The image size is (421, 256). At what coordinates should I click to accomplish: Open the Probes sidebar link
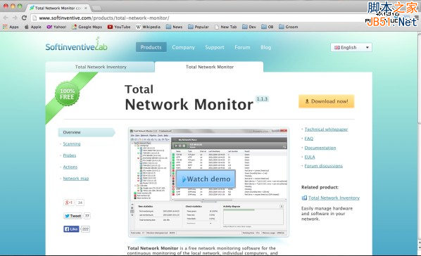pyautogui.click(x=70, y=155)
